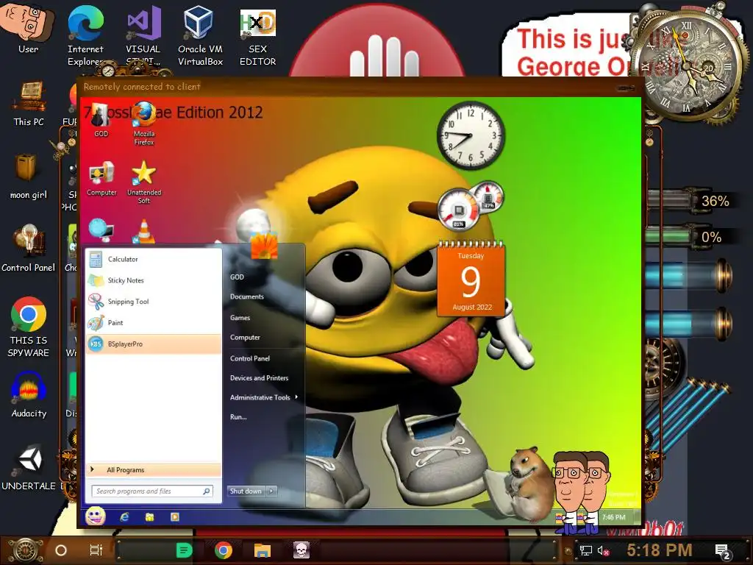753x565 pixels.
Task: Click the Remotely connected to client title bar
Action: pyautogui.click(x=360, y=87)
